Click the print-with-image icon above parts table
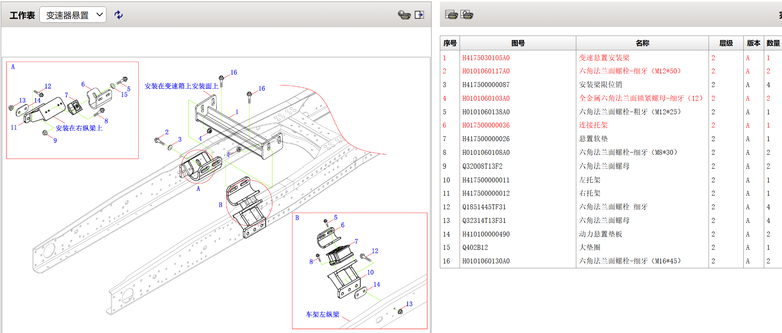Screen dimensions: 782x333 pyautogui.click(x=467, y=15)
